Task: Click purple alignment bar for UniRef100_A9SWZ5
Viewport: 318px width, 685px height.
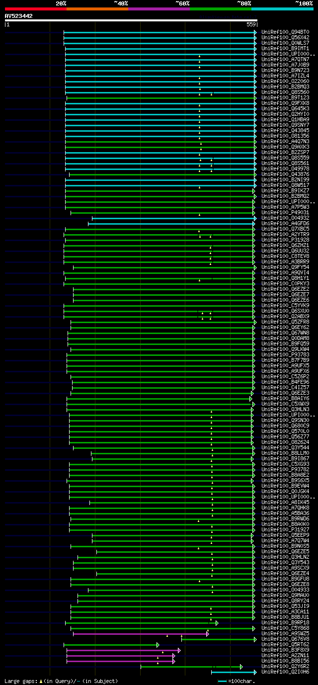Action: click(x=141, y=634)
